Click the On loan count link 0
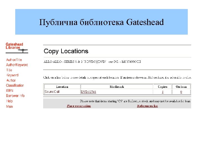The height and width of the screenshot is (152, 203). 181,92
